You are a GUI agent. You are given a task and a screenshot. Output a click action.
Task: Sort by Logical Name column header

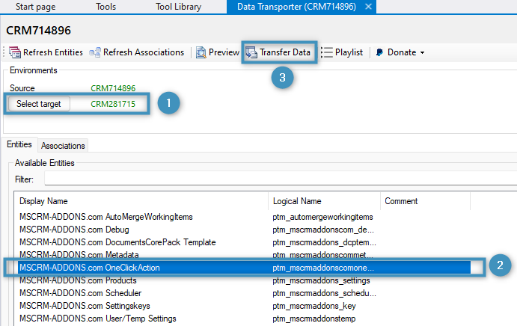pos(297,201)
